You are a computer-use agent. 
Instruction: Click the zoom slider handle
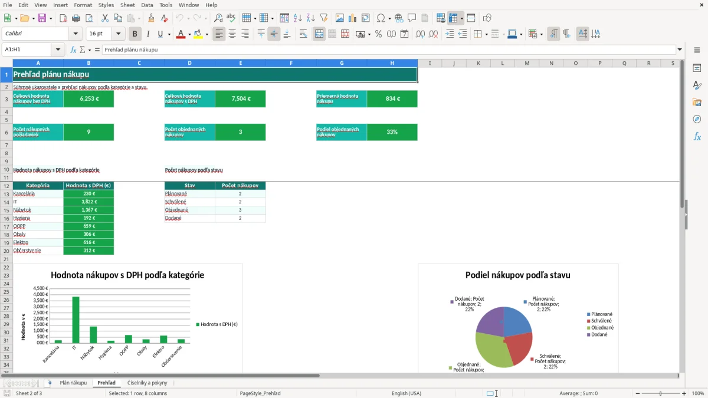click(661, 393)
